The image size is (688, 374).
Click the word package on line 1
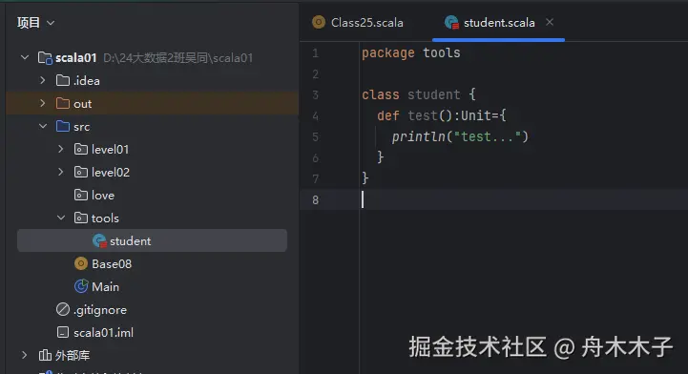387,53
